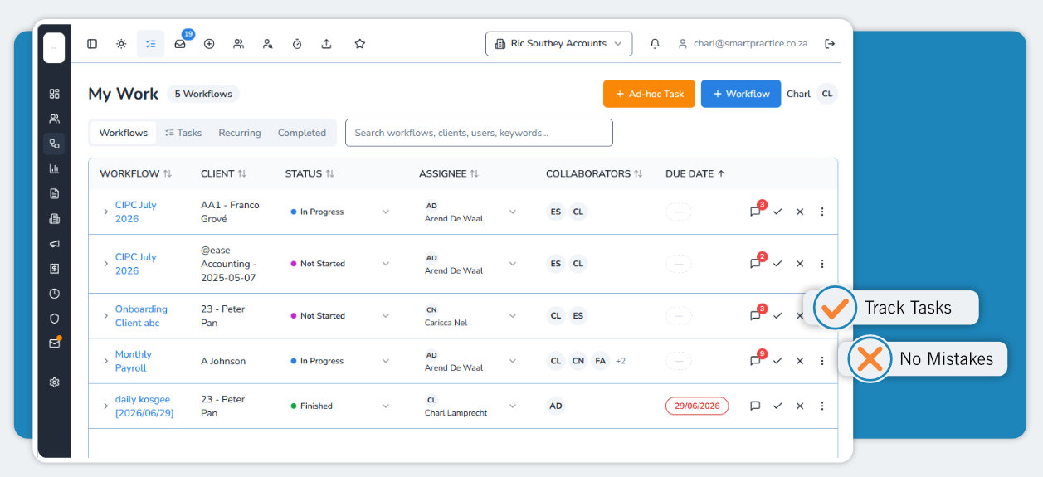Expand the daily kosgee workflow row
This screenshot has width=1043, height=477.
105,406
